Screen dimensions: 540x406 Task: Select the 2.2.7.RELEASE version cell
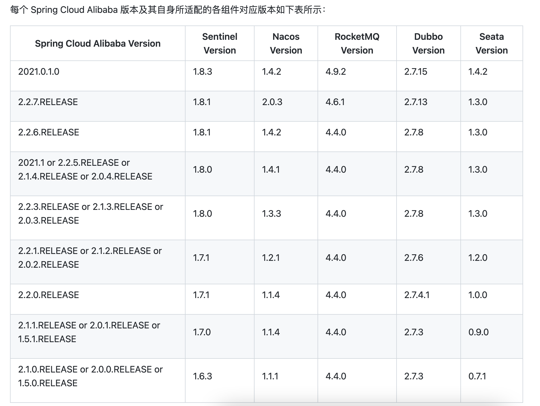coord(48,102)
